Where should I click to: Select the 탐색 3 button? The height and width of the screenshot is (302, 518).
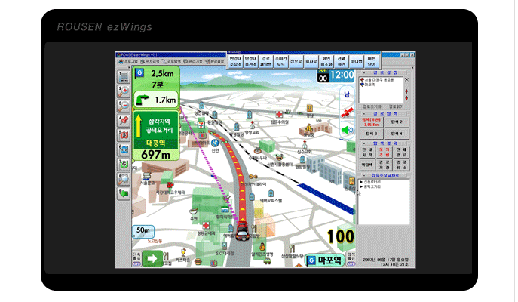click(371, 134)
